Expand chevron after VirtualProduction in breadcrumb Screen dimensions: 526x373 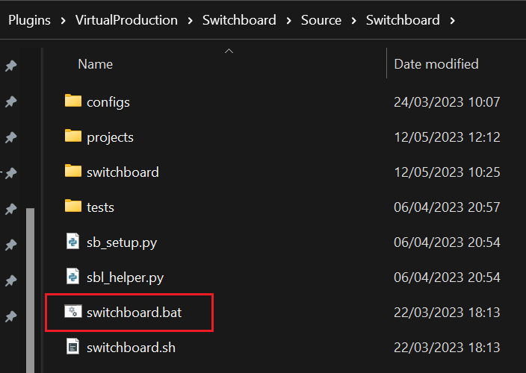pos(190,20)
